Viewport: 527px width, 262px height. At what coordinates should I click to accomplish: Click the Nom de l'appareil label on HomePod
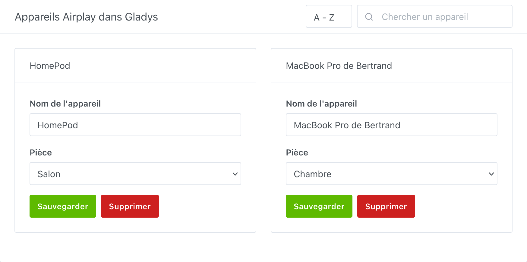(x=65, y=104)
